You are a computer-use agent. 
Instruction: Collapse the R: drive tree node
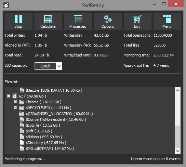tap(9, 96)
